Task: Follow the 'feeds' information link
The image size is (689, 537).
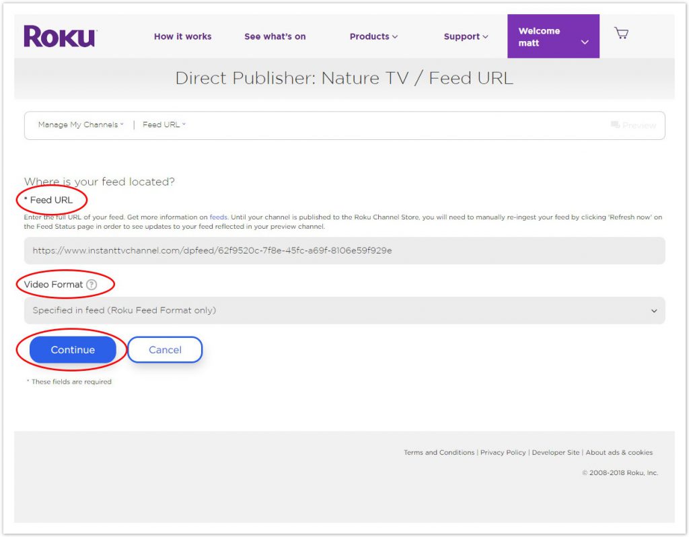Action: point(219,217)
